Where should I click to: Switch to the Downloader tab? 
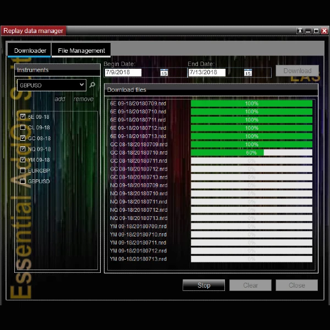tap(29, 51)
